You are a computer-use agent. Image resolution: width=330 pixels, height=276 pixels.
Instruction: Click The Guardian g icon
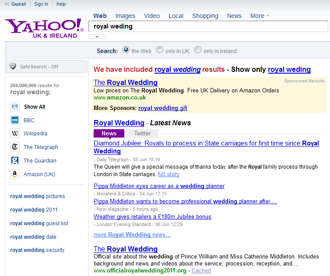pos(15,160)
